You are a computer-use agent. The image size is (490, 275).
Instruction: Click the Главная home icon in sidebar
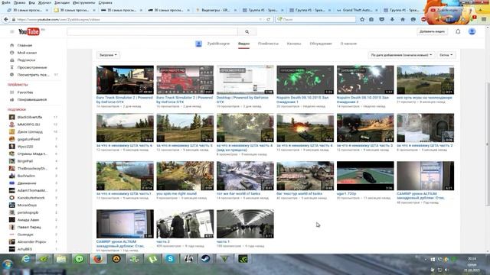click(12, 45)
